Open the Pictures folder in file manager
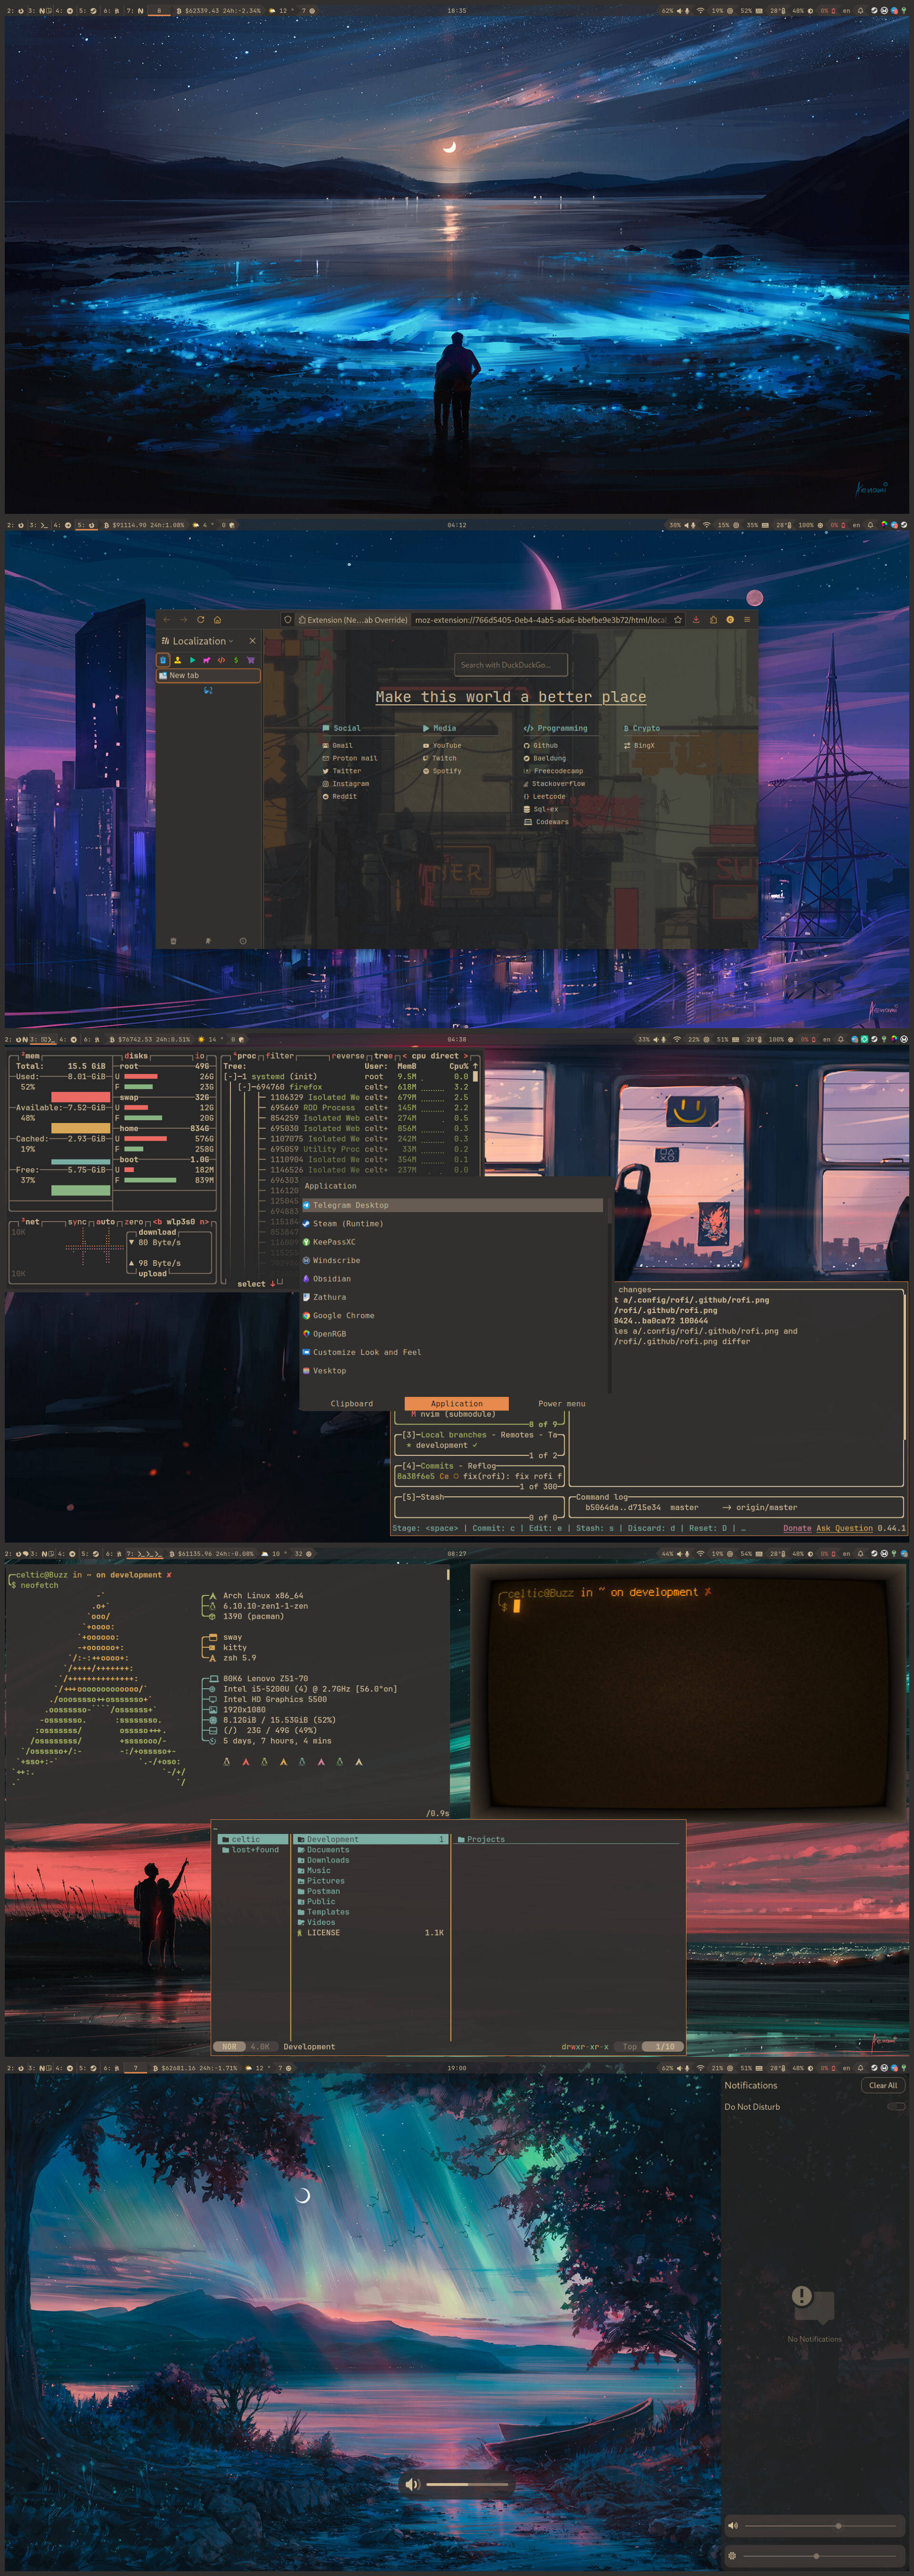The image size is (914, 2576). pyautogui.click(x=320, y=1881)
